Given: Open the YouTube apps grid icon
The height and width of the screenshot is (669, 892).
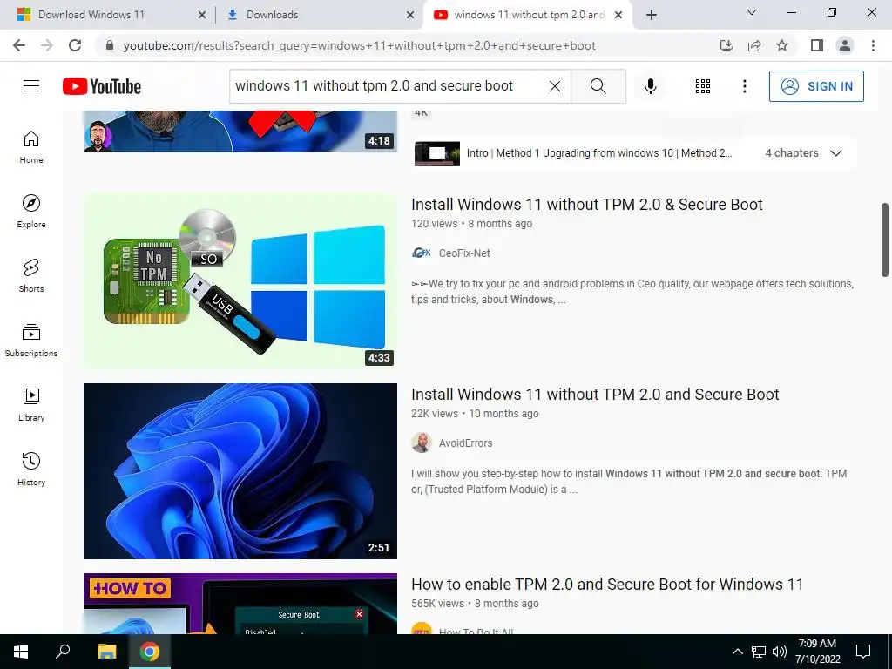Looking at the screenshot, I should [x=703, y=86].
